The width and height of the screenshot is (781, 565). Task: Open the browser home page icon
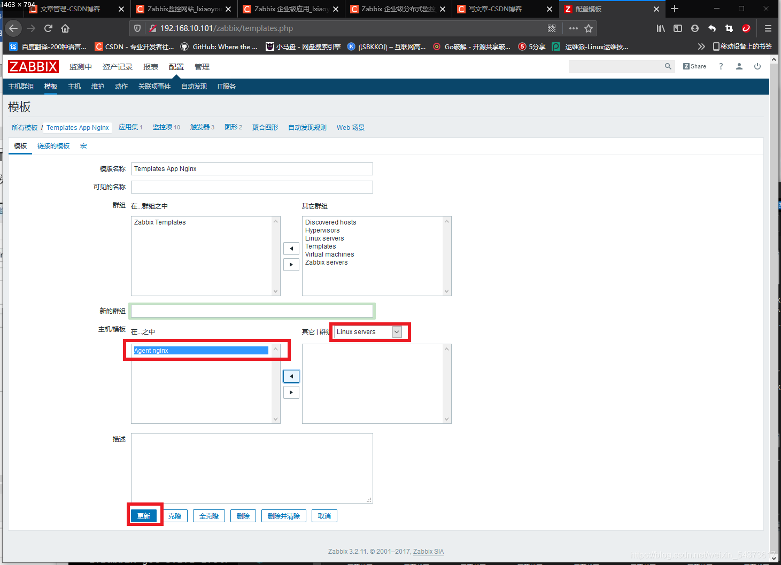65,28
